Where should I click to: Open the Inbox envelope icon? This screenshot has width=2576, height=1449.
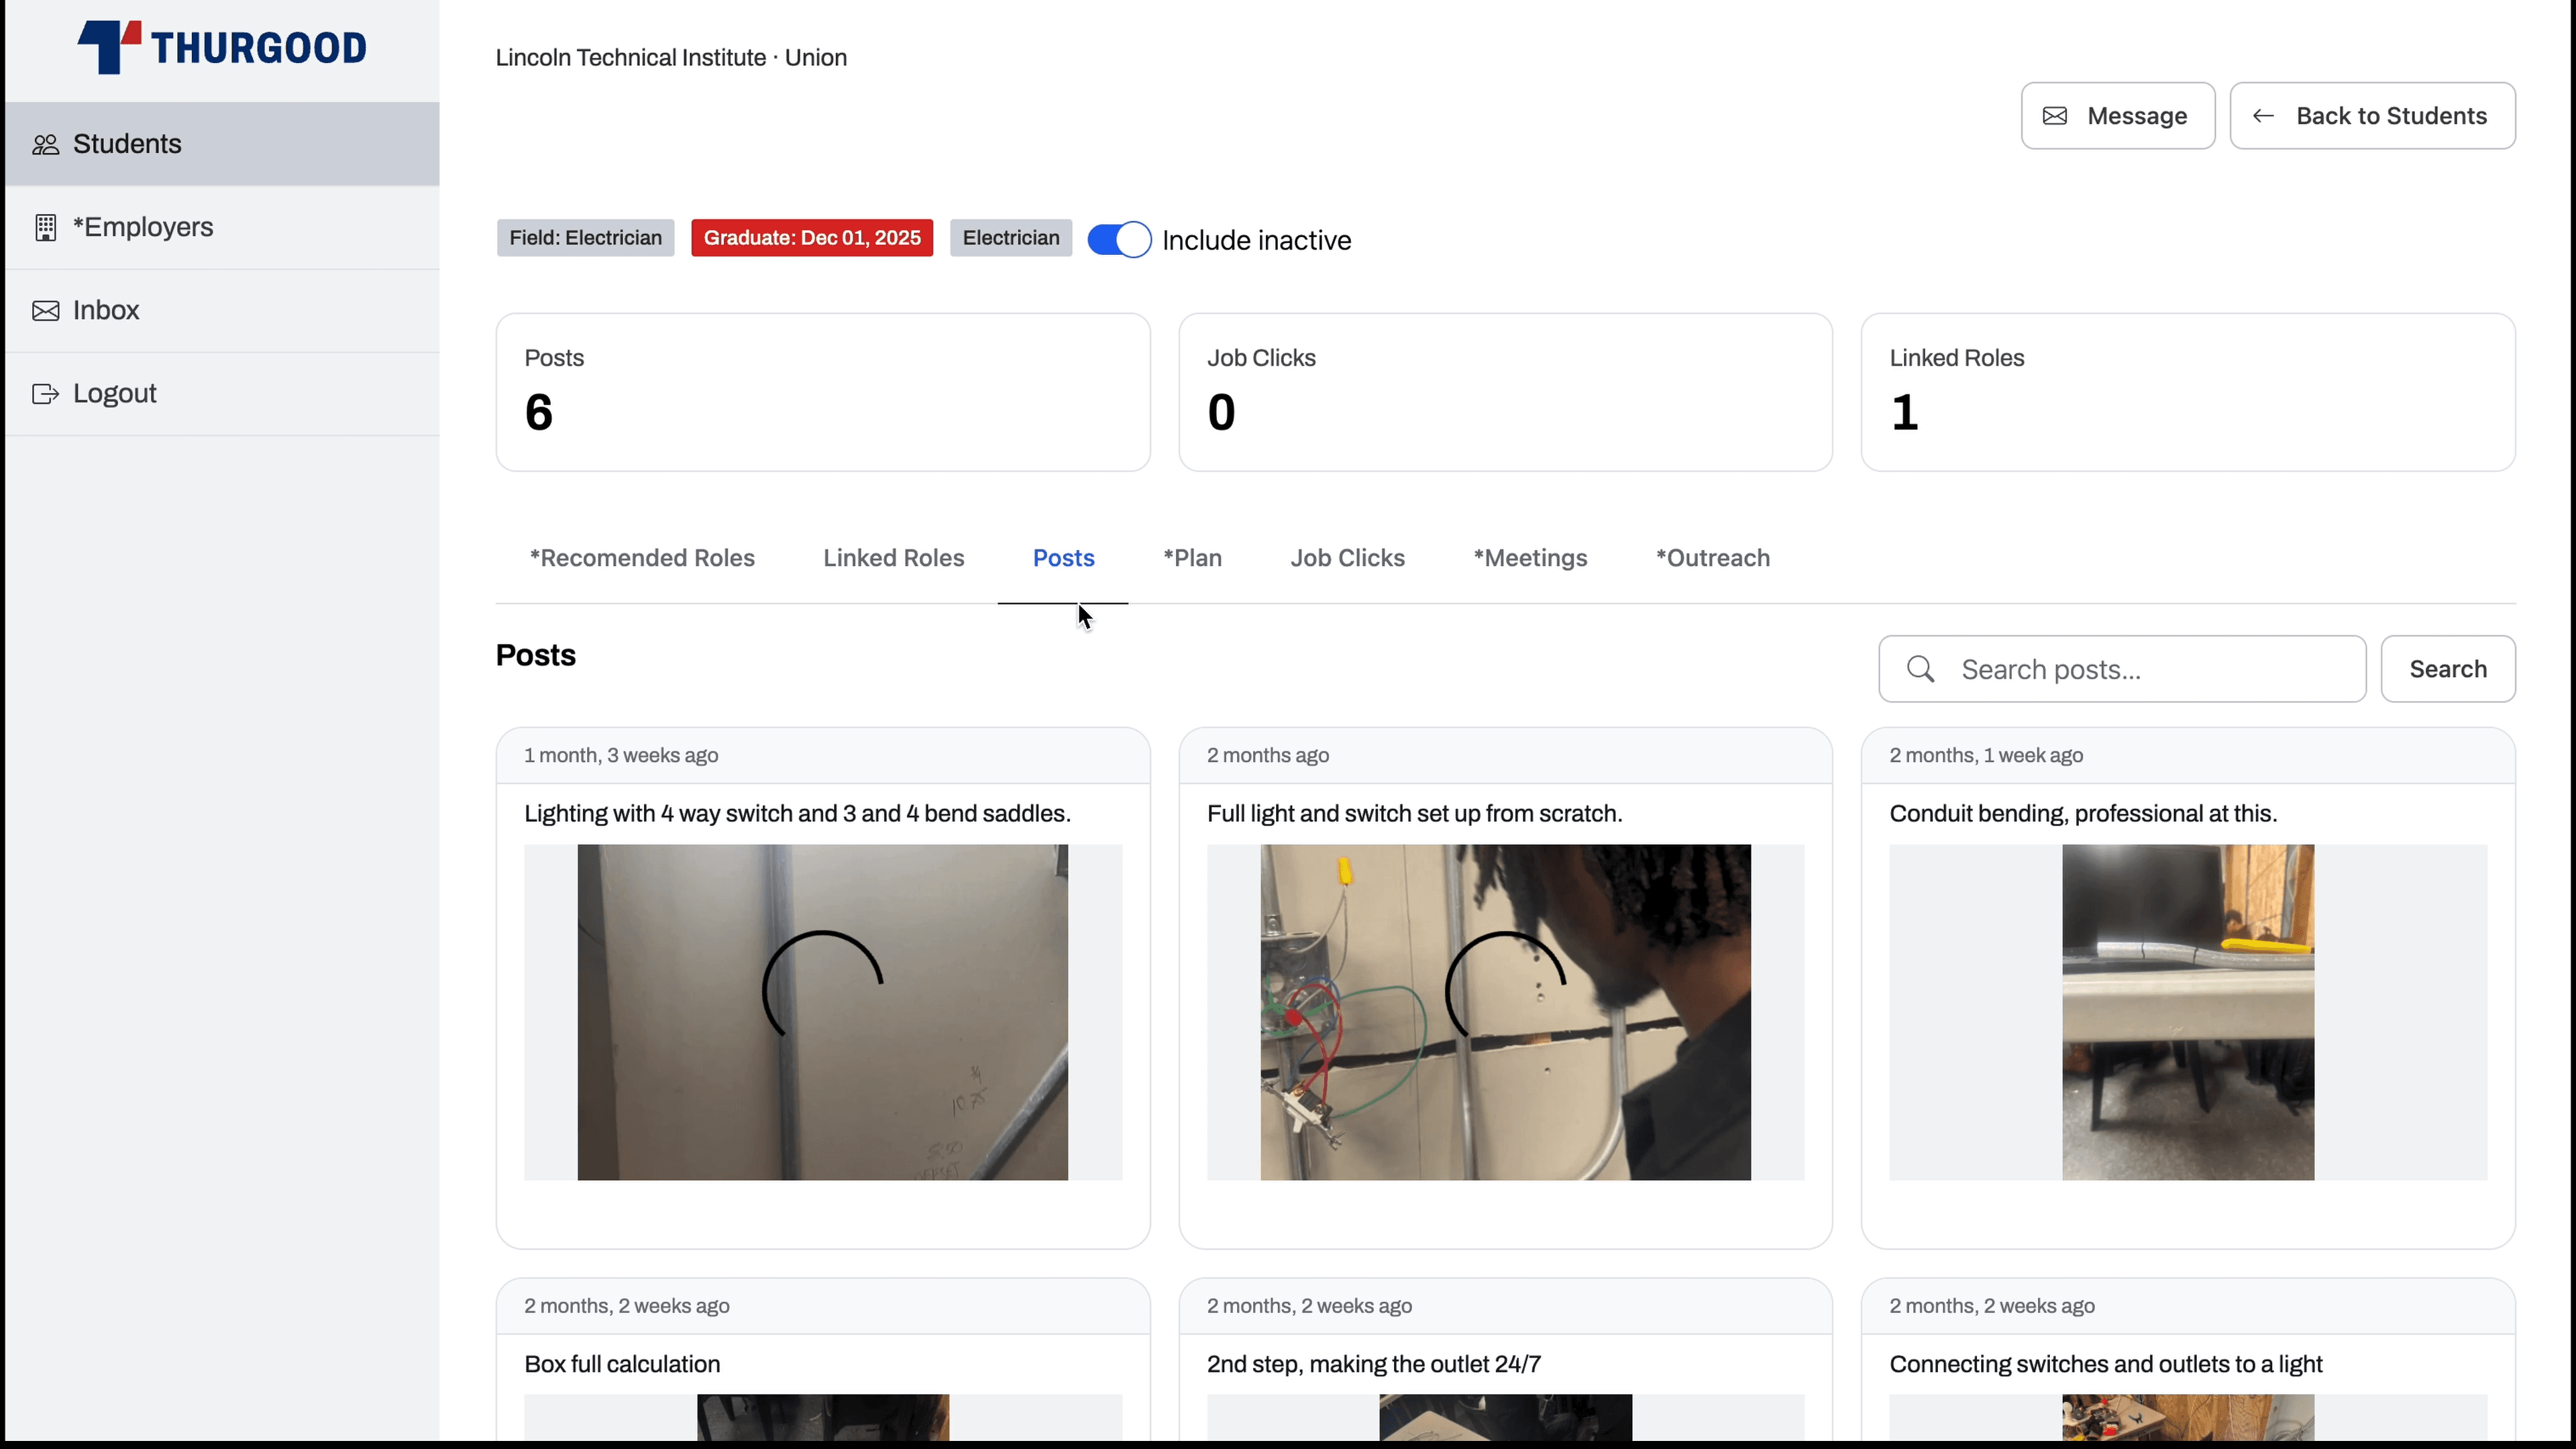coord(46,310)
